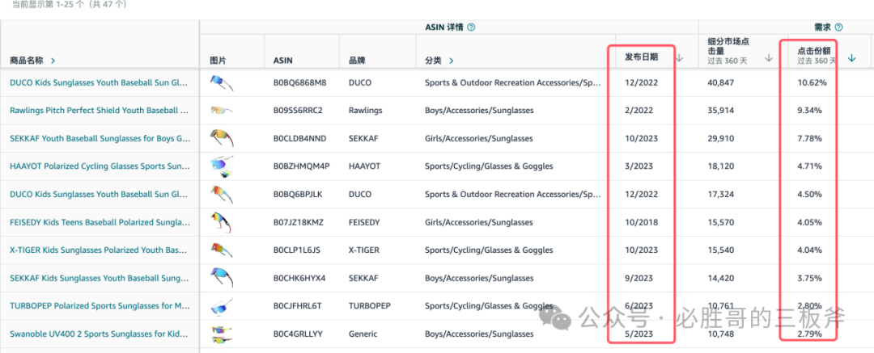Open X-TIGER product thumbnail
The width and height of the screenshot is (874, 353).
coord(221,250)
